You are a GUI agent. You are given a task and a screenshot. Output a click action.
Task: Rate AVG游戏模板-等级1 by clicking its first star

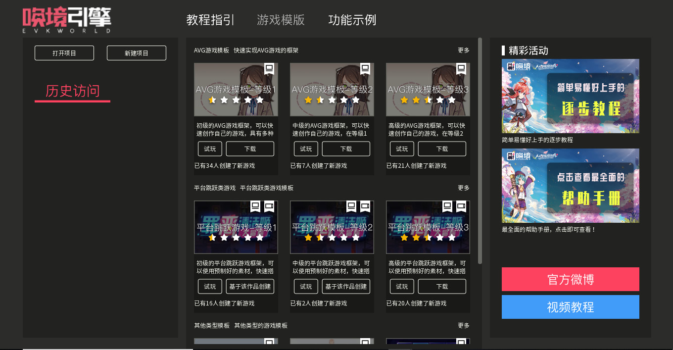pos(212,100)
